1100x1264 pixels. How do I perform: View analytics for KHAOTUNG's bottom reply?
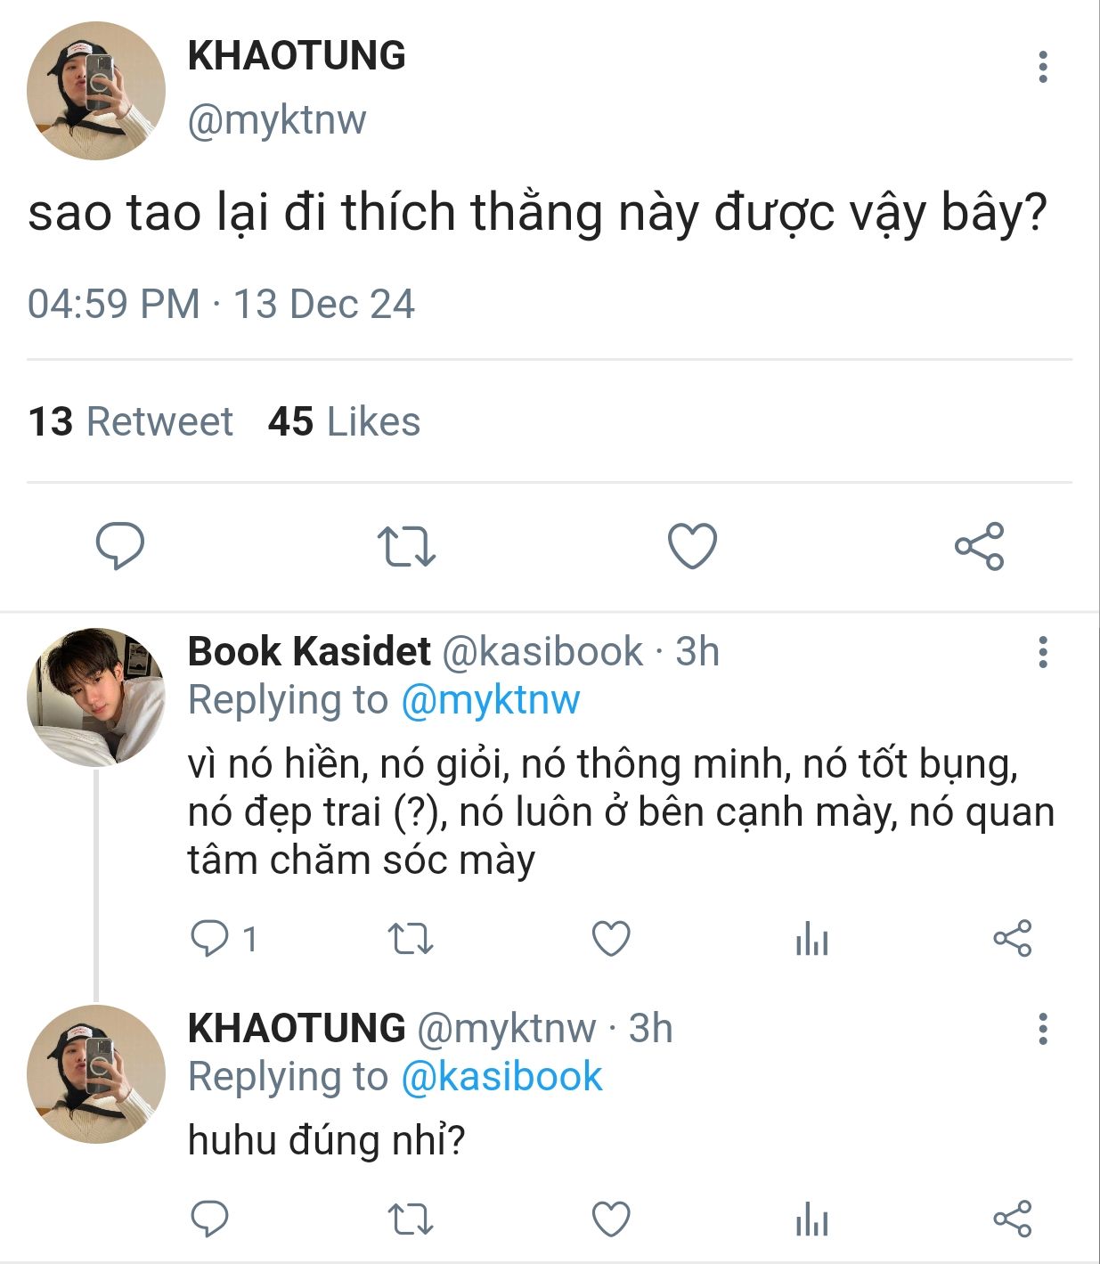point(811,1219)
